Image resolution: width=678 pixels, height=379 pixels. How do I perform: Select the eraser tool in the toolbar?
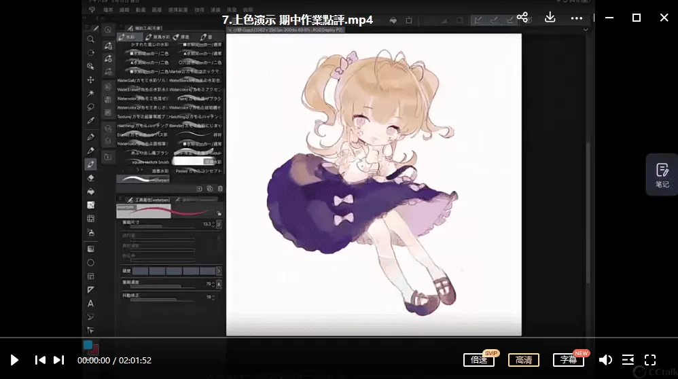[x=90, y=178]
